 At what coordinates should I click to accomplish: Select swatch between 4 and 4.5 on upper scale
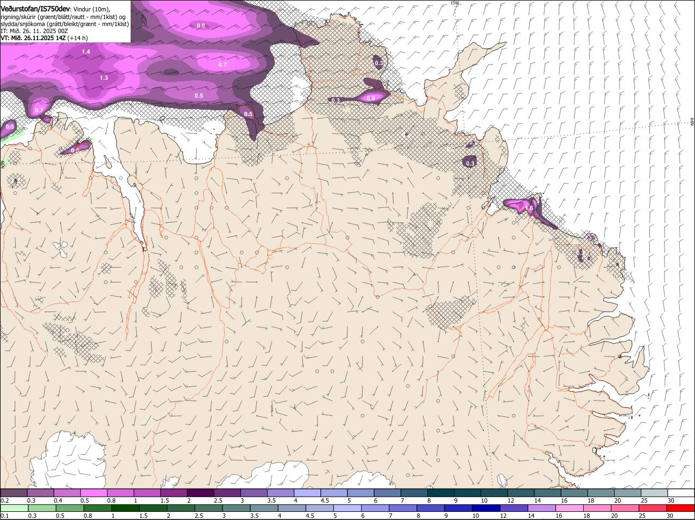click(307, 492)
